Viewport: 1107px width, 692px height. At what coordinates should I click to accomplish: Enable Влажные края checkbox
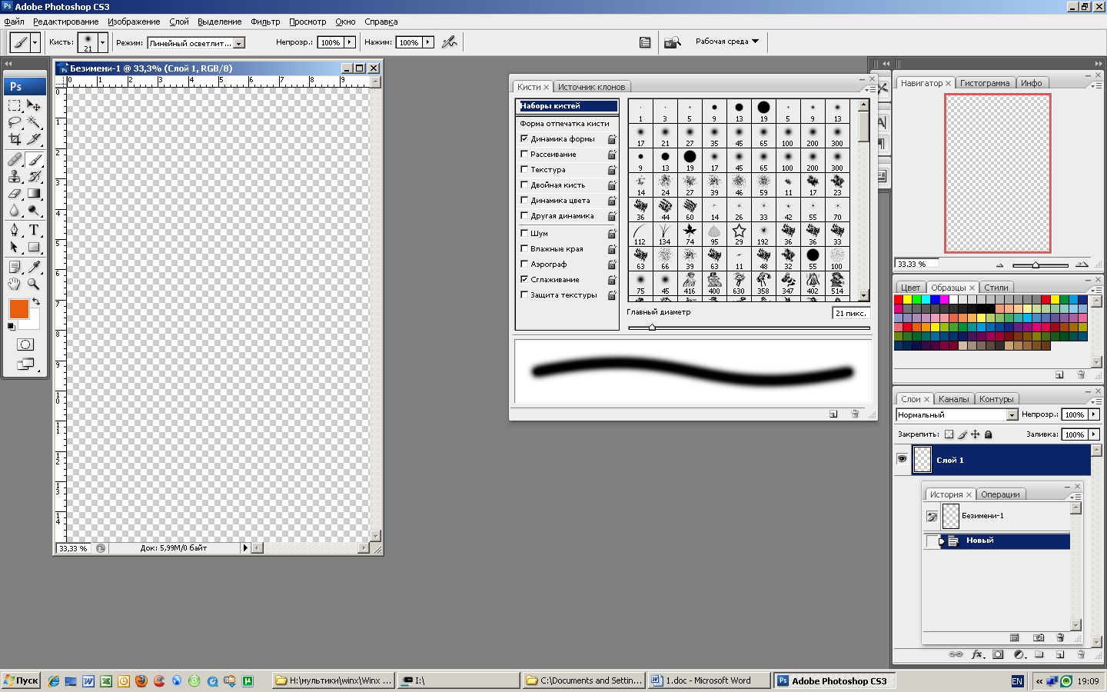(524, 248)
